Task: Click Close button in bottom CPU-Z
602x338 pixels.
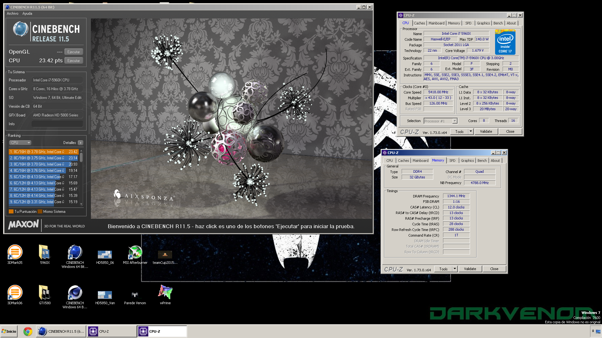Action: pos(494,269)
